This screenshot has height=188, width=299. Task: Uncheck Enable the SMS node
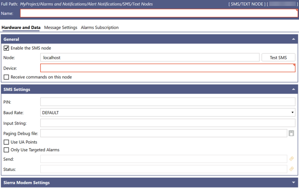coord(6,48)
